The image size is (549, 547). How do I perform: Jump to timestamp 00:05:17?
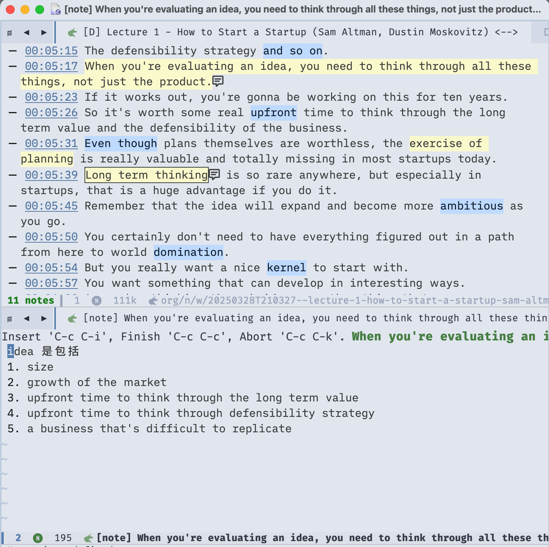pyautogui.click(x=51, y=66)
